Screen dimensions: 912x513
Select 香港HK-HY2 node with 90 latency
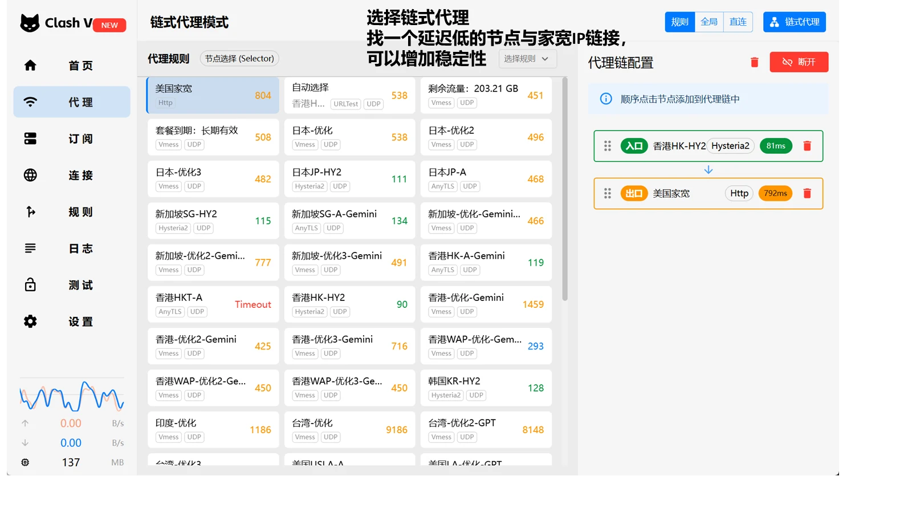pos(349,304)
